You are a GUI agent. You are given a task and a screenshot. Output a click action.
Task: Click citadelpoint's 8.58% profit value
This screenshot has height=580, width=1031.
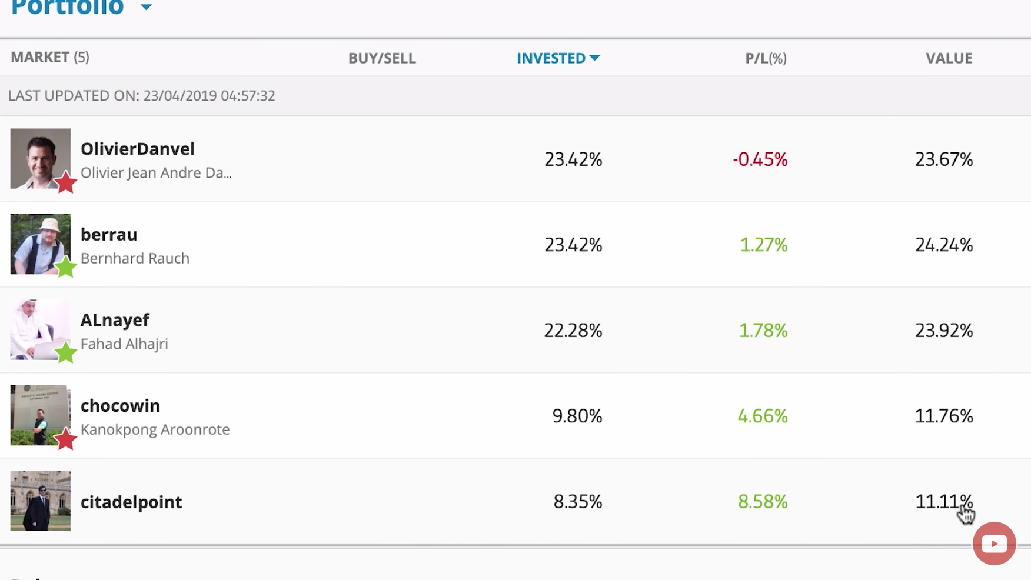point(763,502)
